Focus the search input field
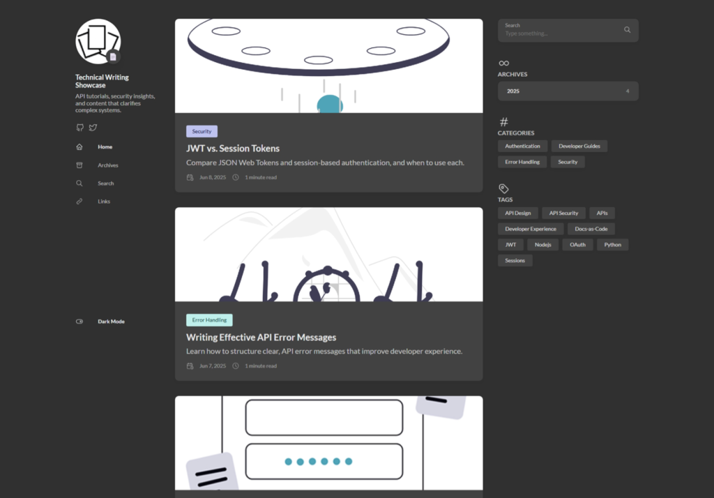The image size is (714, 498). click(x=558, y=33)
